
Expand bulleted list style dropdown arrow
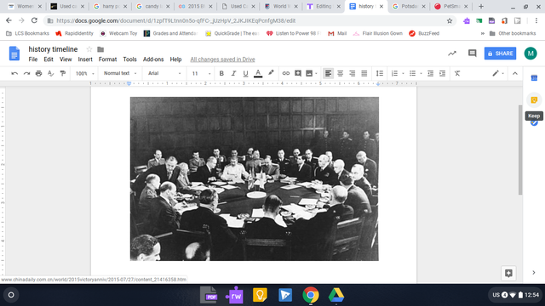pos(421,74)
